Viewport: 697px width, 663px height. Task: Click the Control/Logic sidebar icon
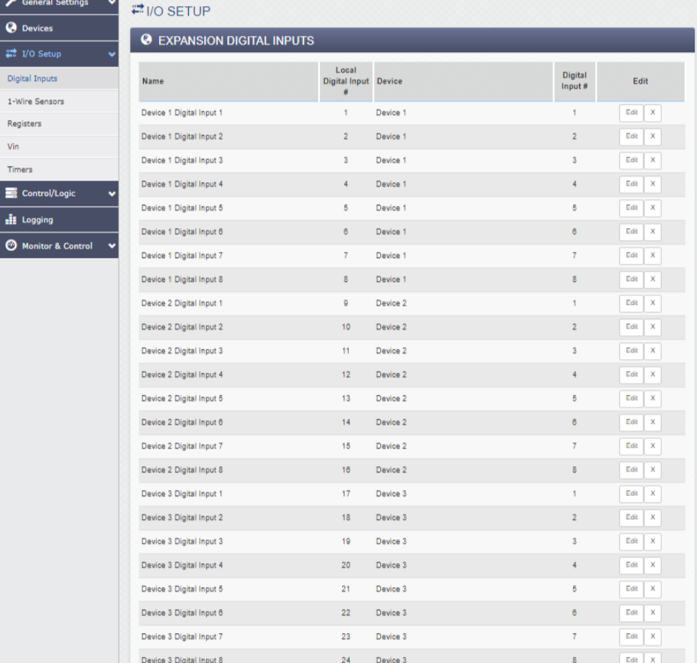pos(11,194)
